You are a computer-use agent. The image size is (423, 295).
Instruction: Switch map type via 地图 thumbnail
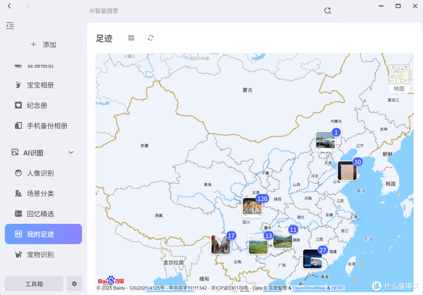(399, 78)
